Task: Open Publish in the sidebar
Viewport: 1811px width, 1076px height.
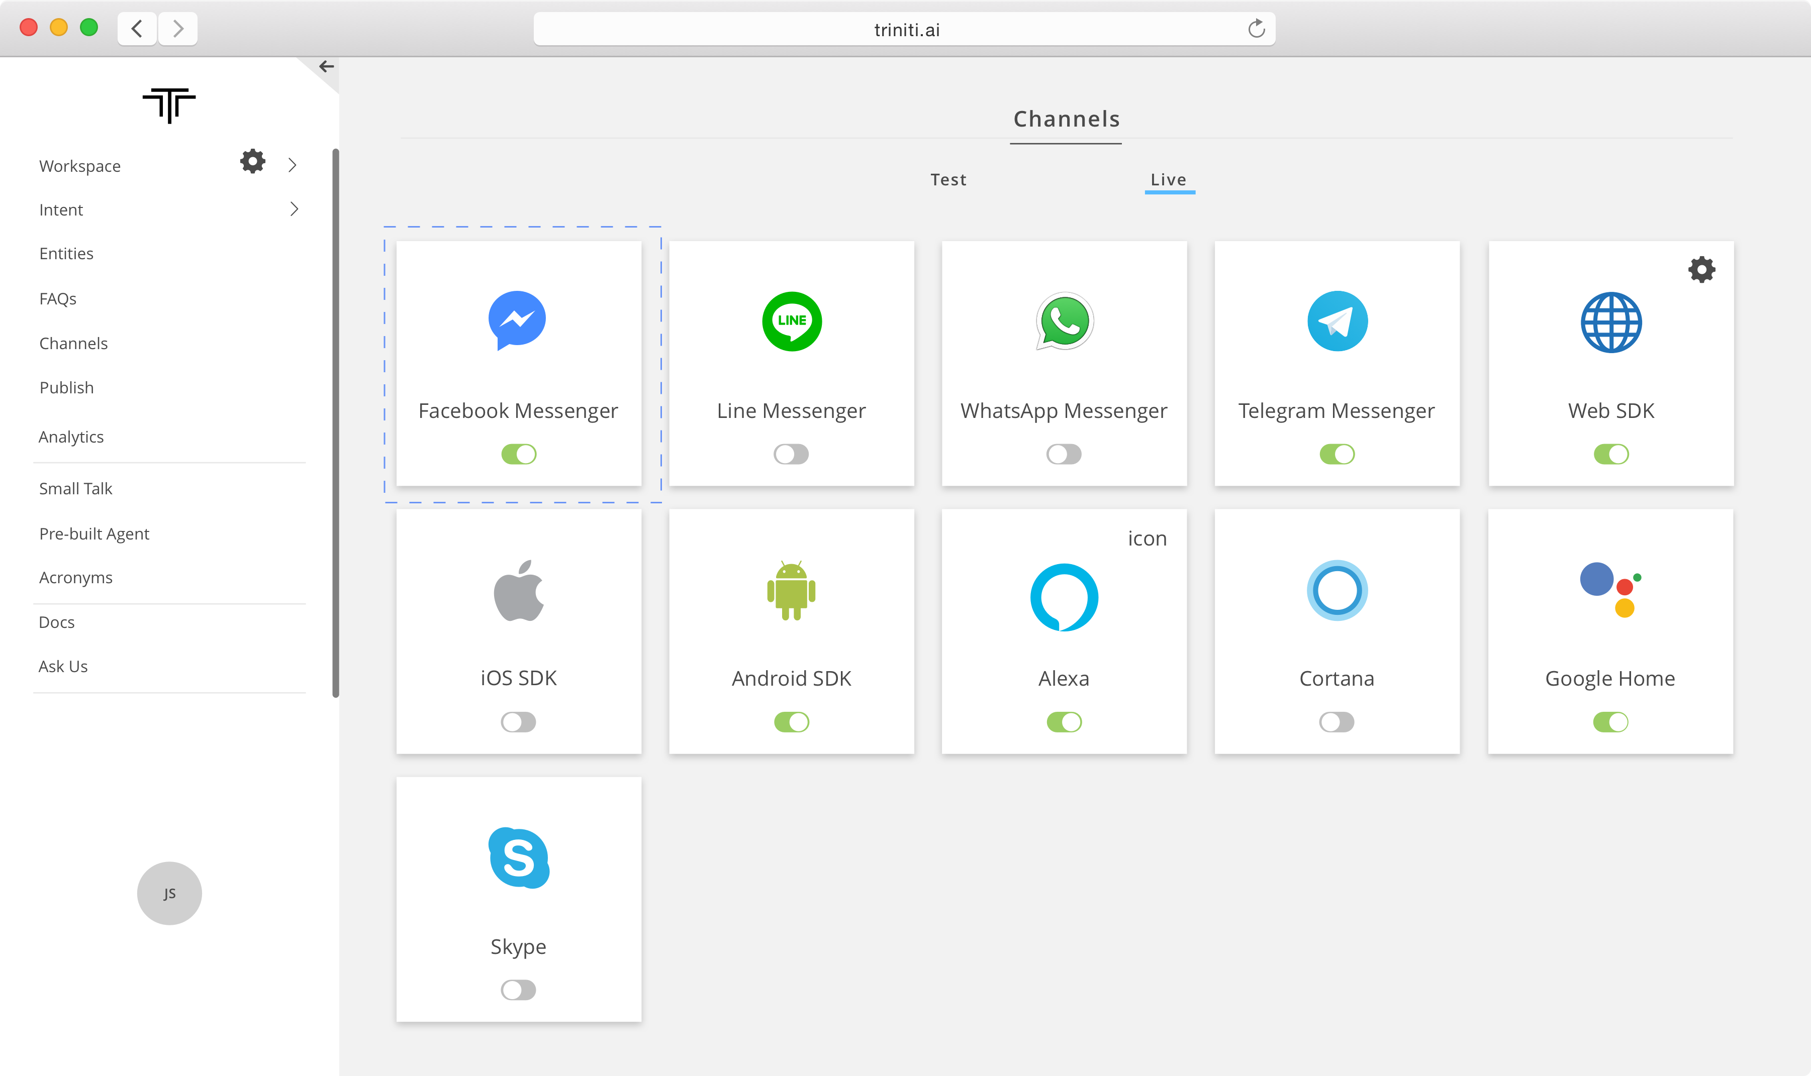Action: click(66, 388)
